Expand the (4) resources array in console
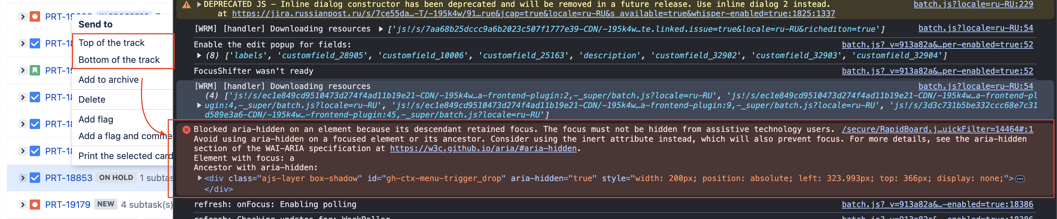Image resolution: width=1057 pixels, height=219 pixels. click(199, 106)
